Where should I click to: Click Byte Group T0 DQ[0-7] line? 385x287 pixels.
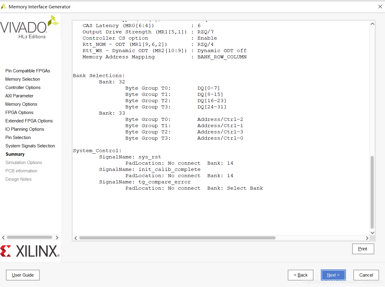click(x=172, y=88)
